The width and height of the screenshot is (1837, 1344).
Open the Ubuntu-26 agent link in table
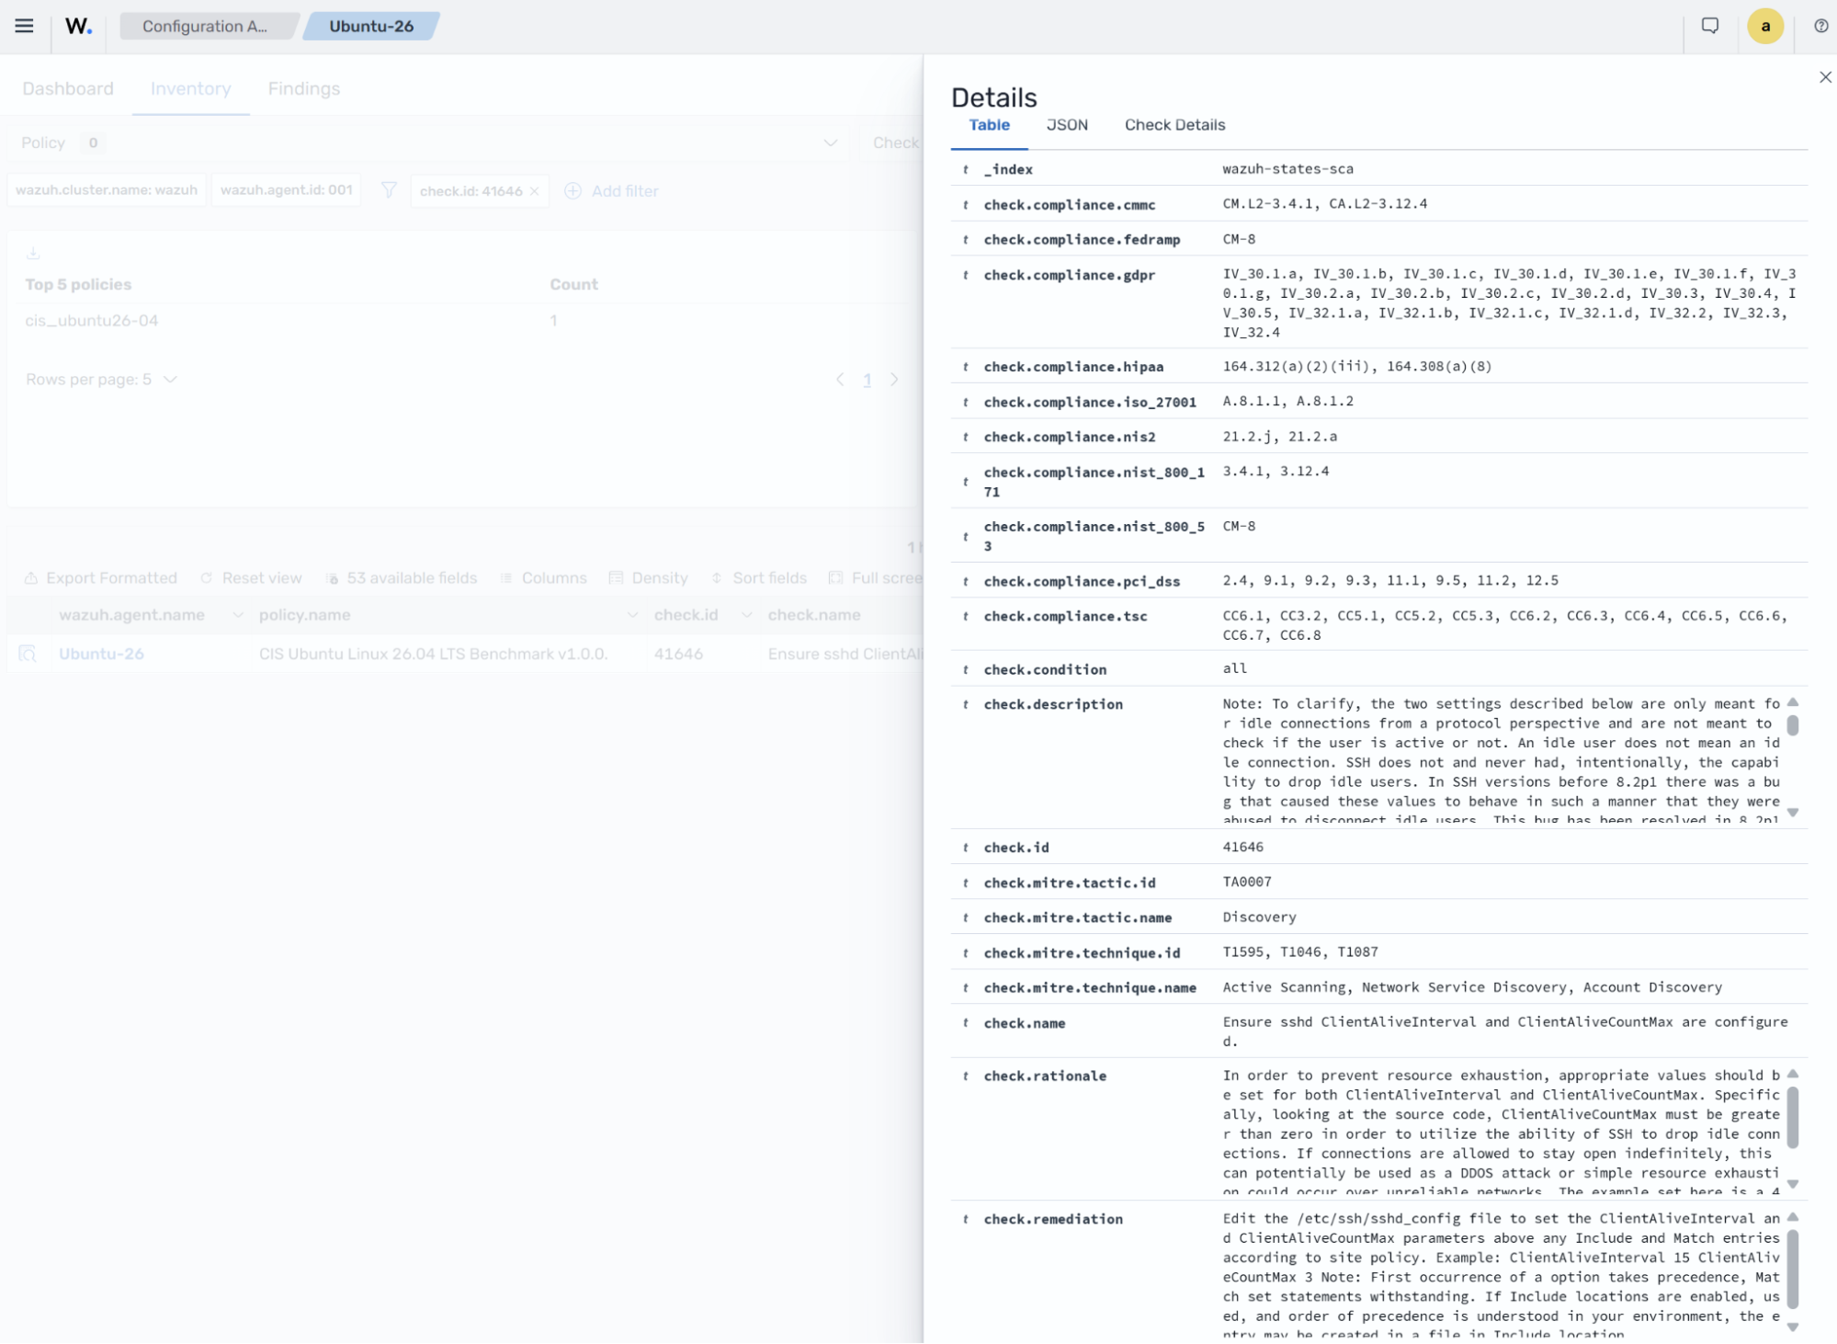101,654
